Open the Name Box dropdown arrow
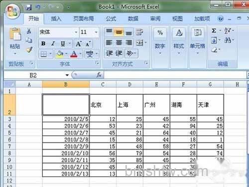The height and width of the screenshot is (187, 249). click(67, 75)
